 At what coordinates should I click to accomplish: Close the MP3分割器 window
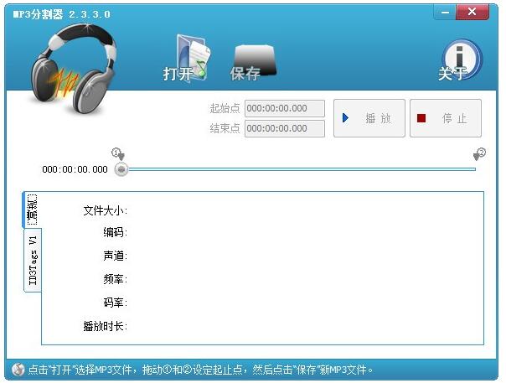click(472, 13)
